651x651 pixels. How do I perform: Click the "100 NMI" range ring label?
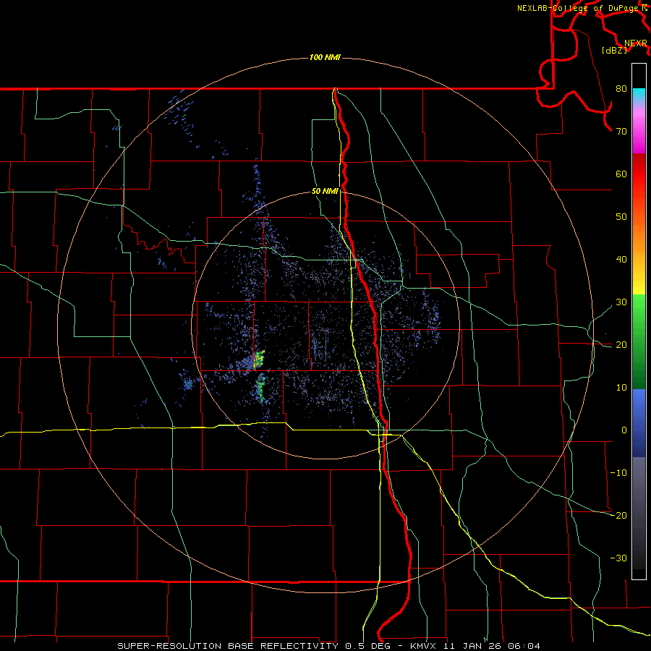click(325, 57)
